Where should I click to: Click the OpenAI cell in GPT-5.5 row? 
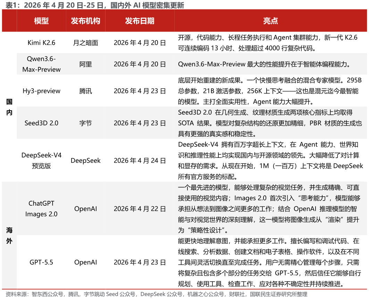point(85,262)
